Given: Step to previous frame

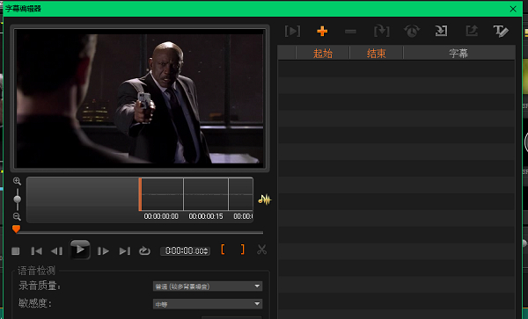Looking at the screenshot, I should tap(56, 251).
